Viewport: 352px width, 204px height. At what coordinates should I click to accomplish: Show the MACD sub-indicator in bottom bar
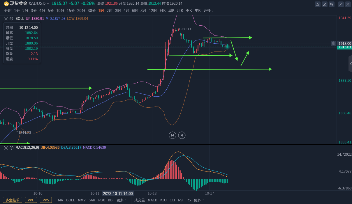pyautogui.click(x=152, y=200)
